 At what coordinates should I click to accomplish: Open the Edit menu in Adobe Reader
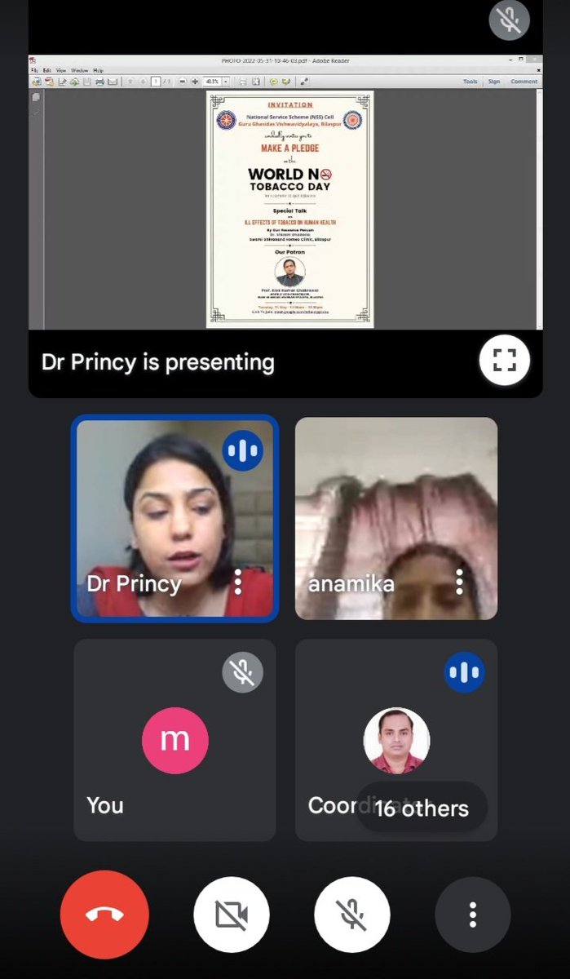tap(46, 71)
